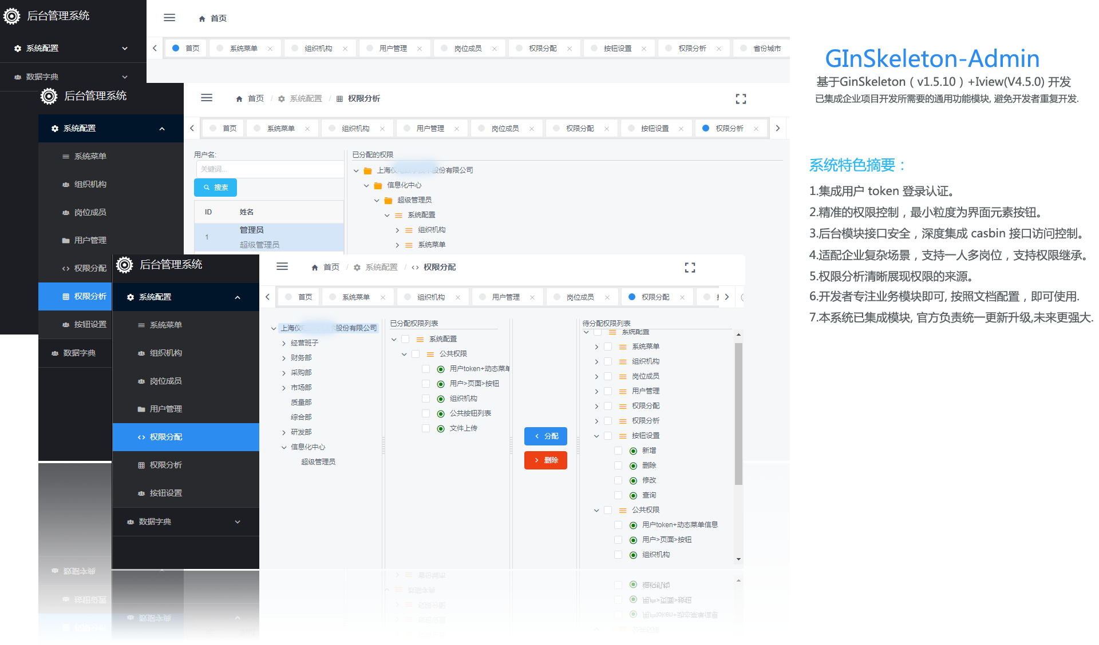
Task: Click red 删除 button between permission lists
Action: 545,460
